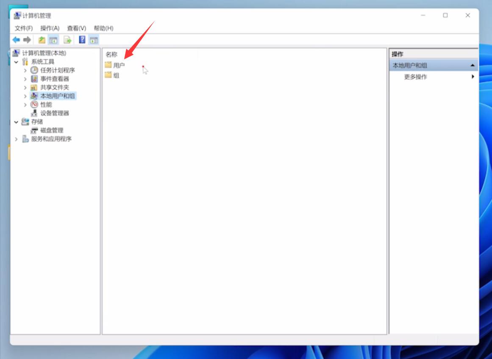Click the 操作 pane title

point(397,54)
